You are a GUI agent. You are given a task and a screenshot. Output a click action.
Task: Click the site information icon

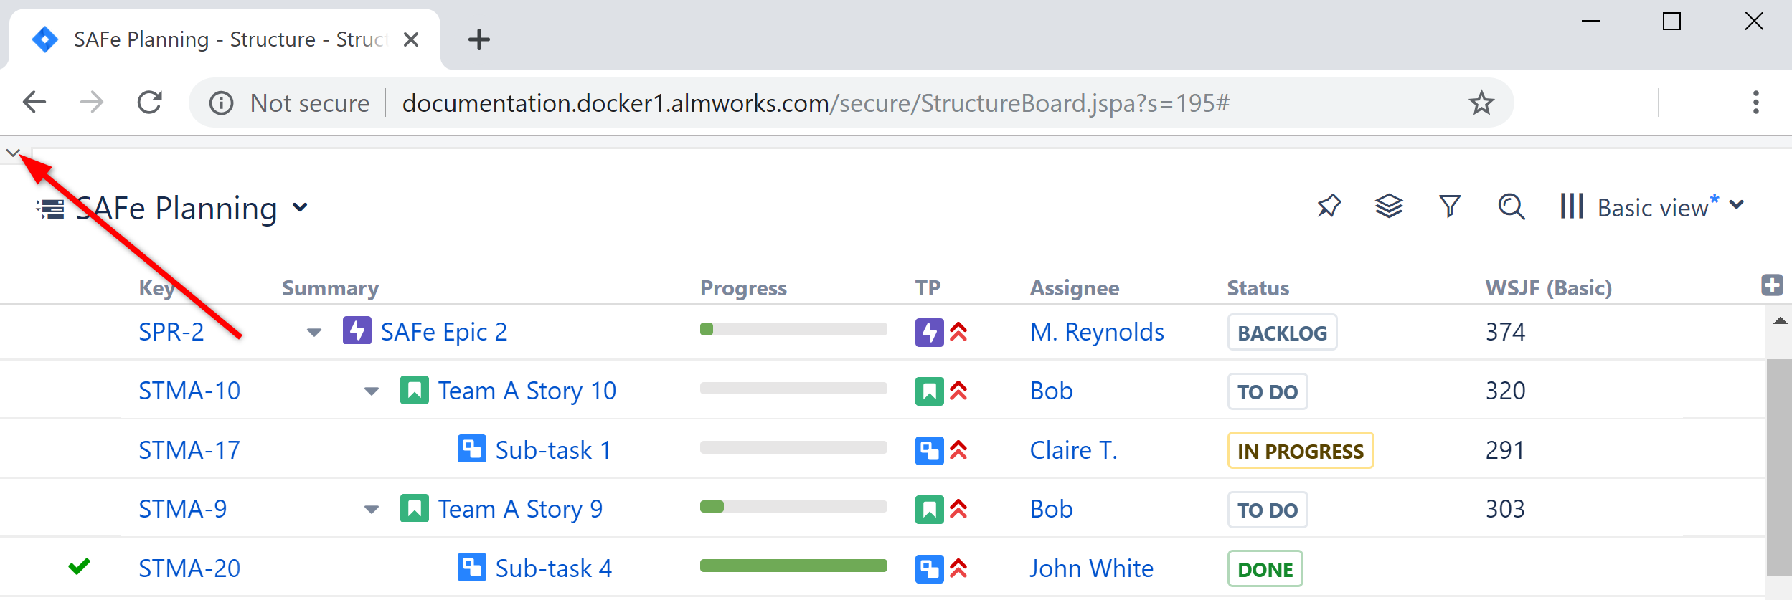(x=221, y=103)
